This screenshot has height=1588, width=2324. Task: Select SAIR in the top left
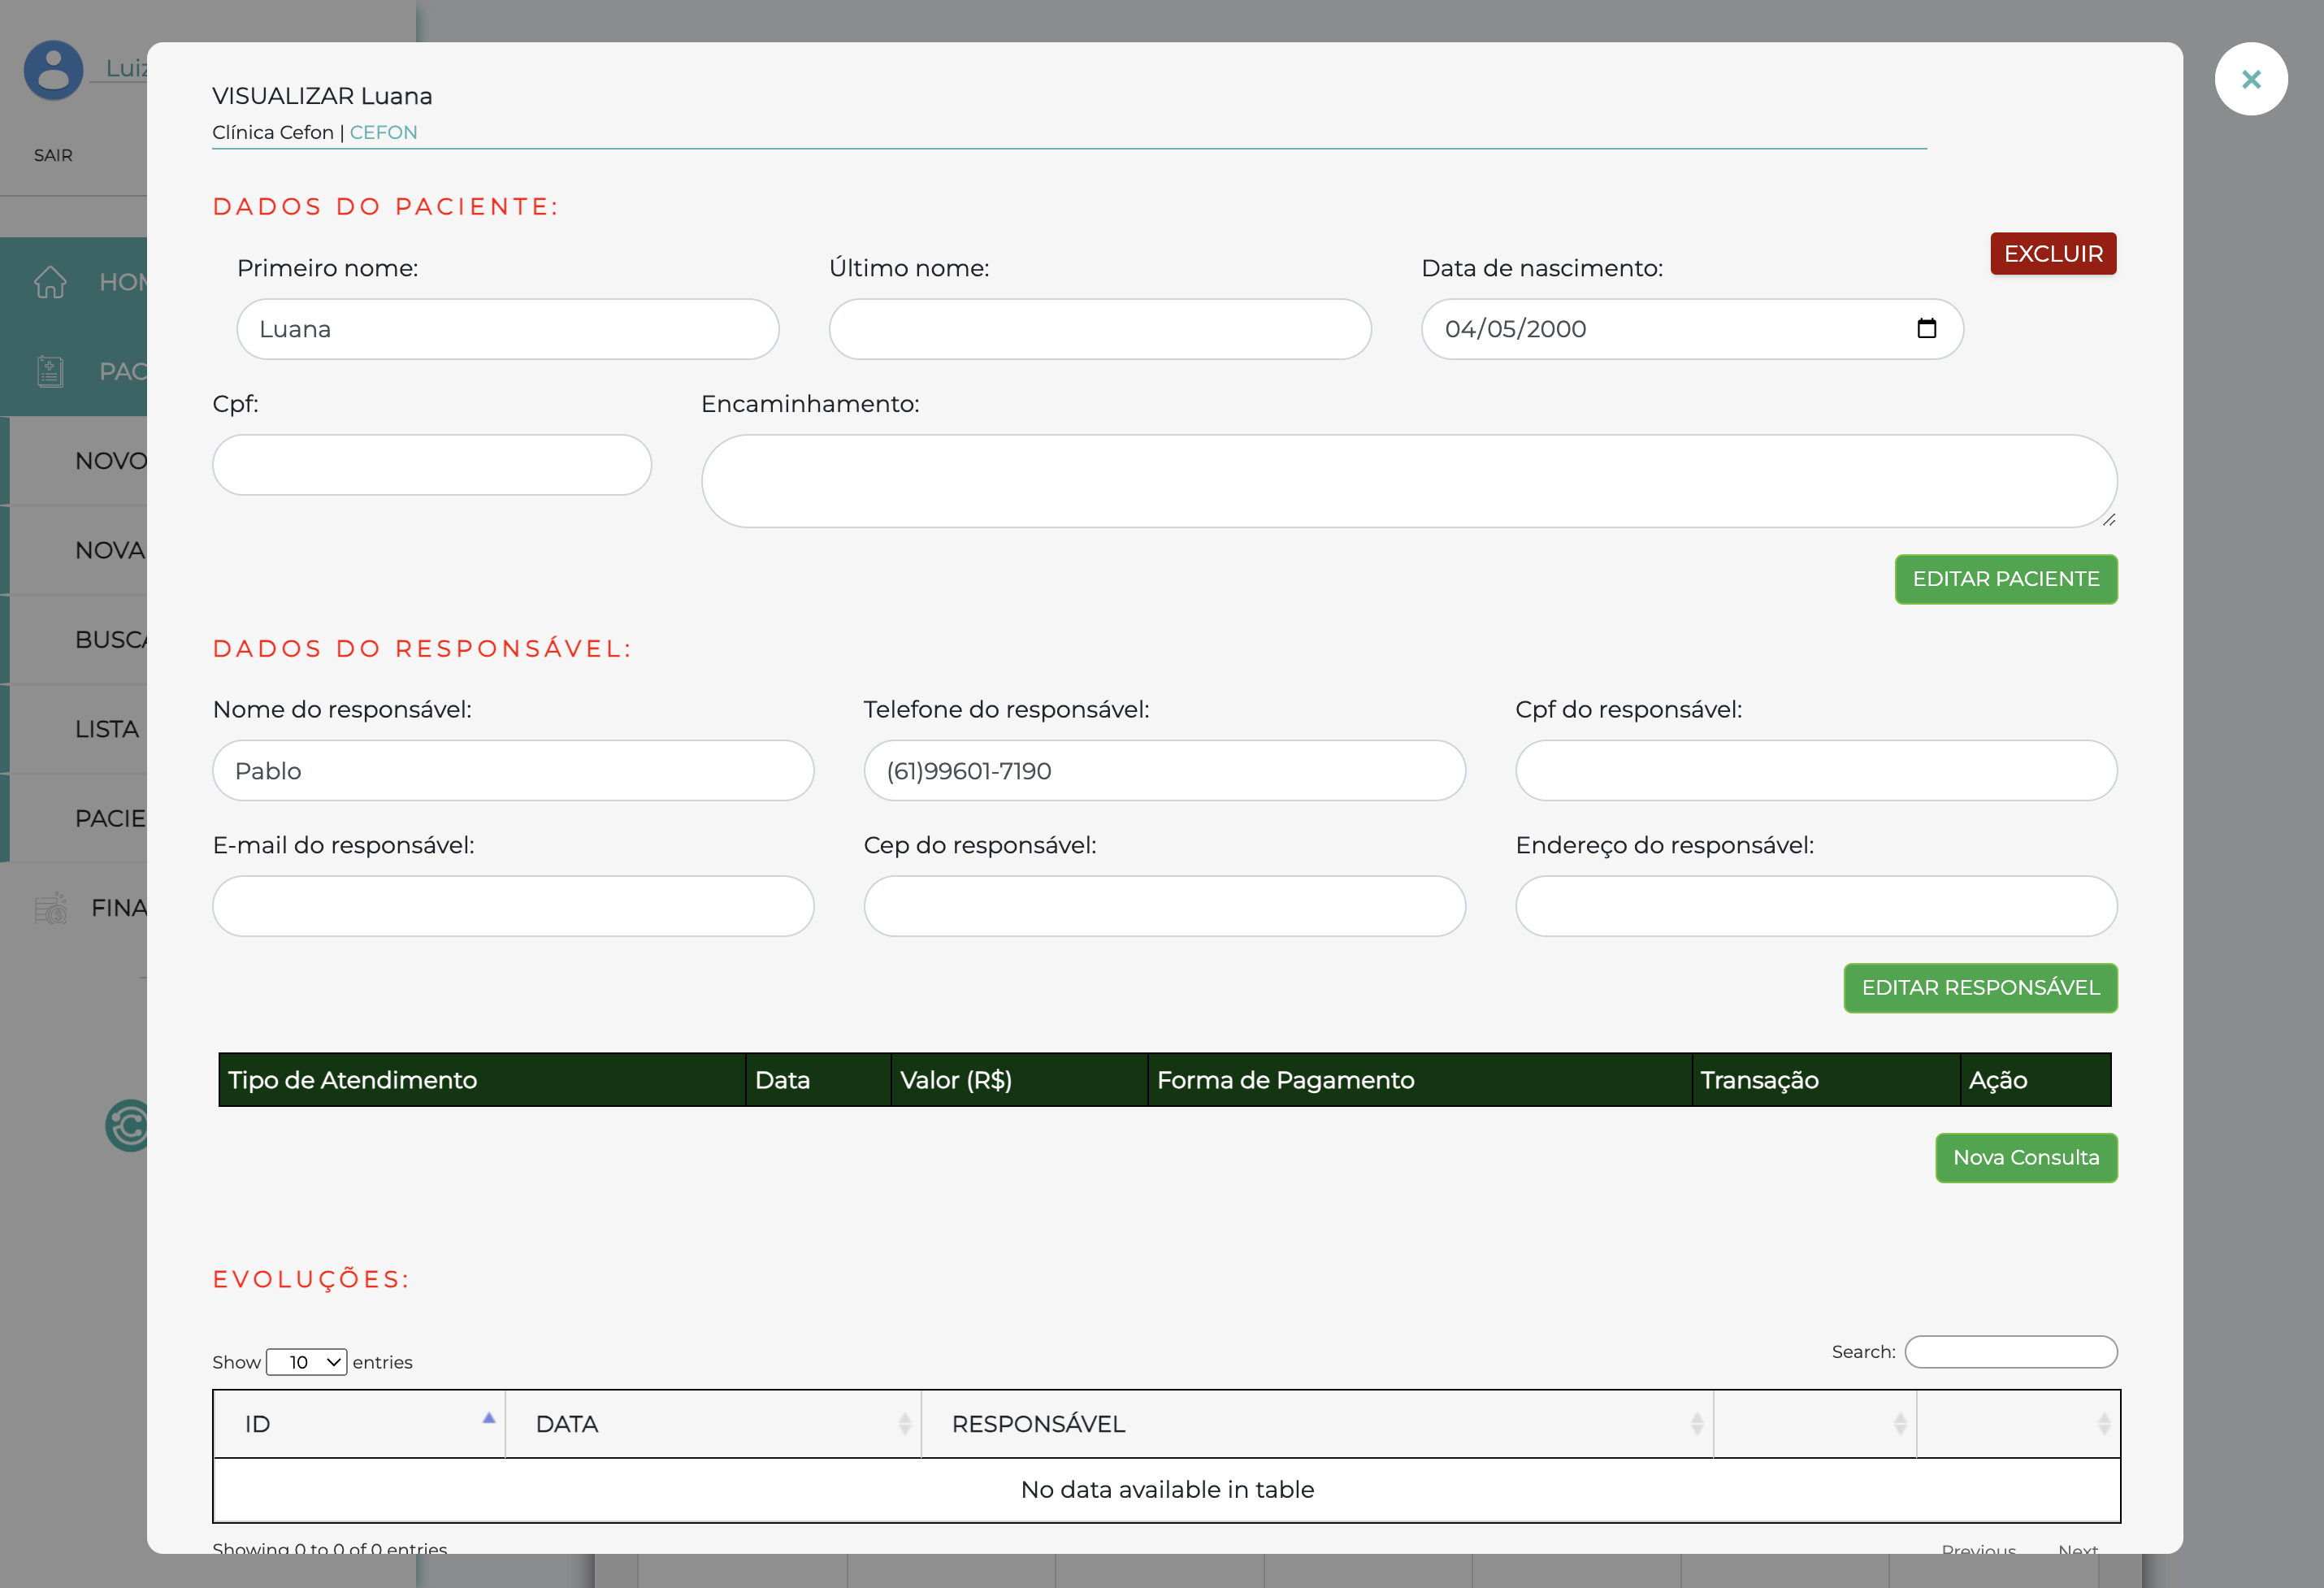pyautogui.click(x=53, y=155)
